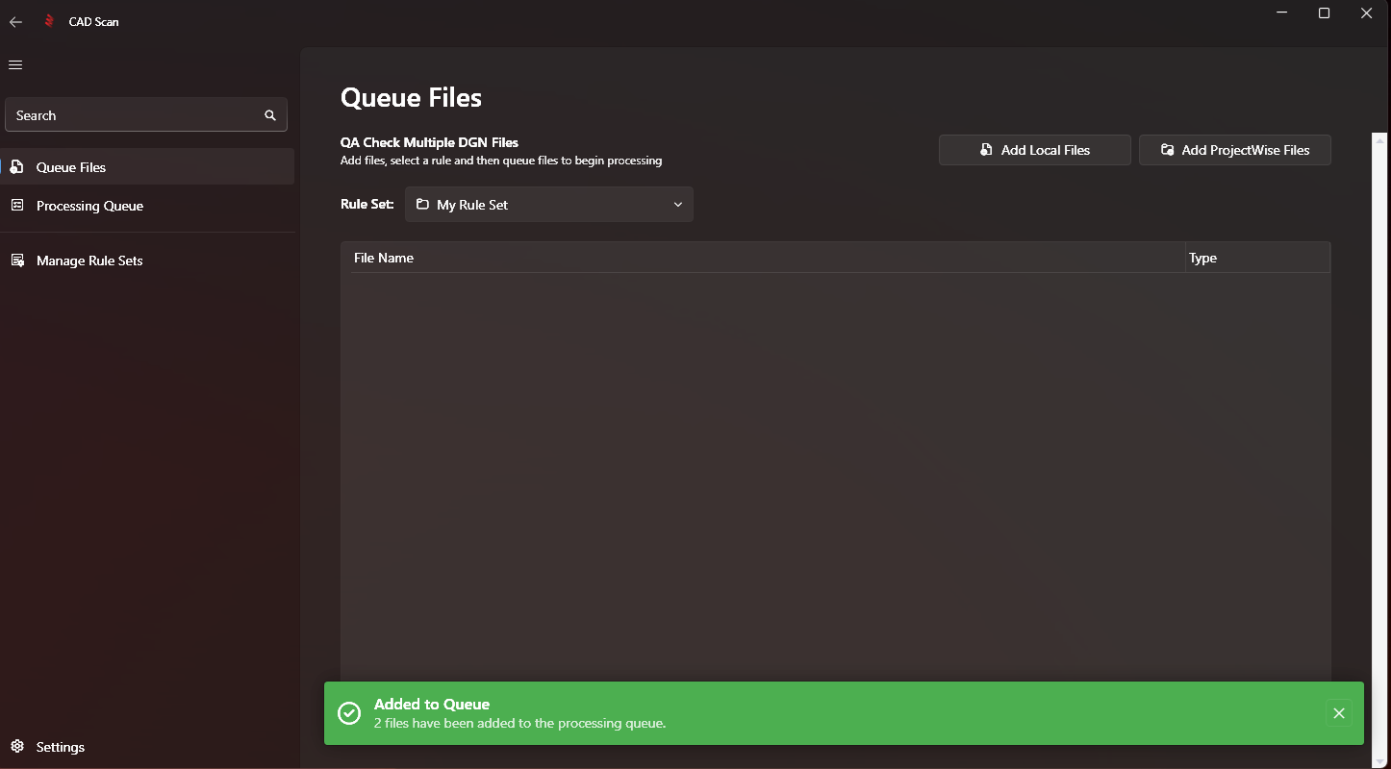Expand the My Rule Set chevron
The image size is (1391, 769).
(x=677, y=205)
